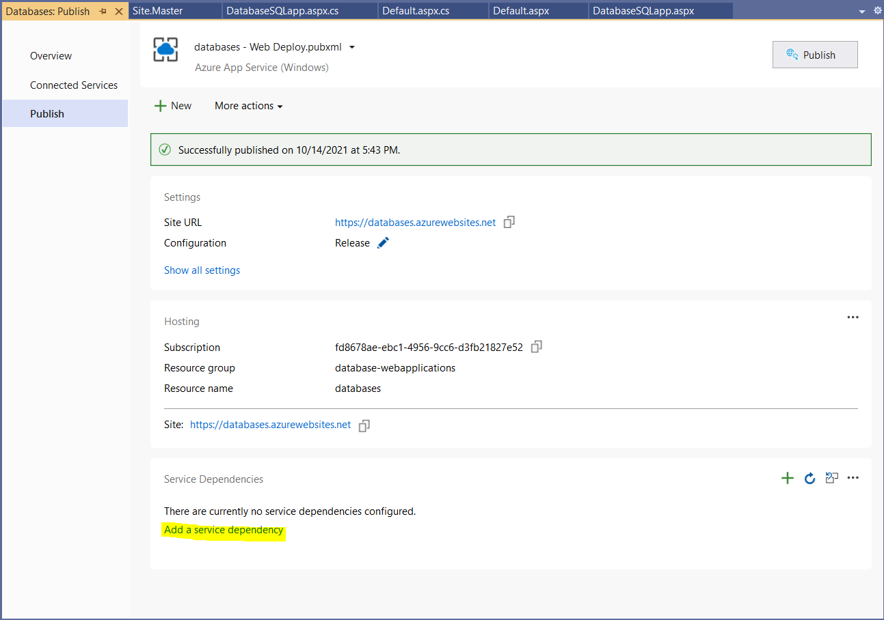The image size is (884, 620).
Task: Open Hosting section ellipsis menu
Action: (x=853, y=318)
